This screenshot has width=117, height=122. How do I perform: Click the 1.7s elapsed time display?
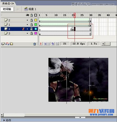click(x=94, y=44)
